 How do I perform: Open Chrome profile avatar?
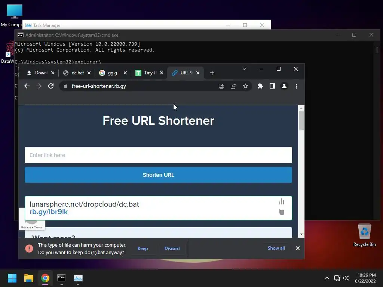pos(284,86)
